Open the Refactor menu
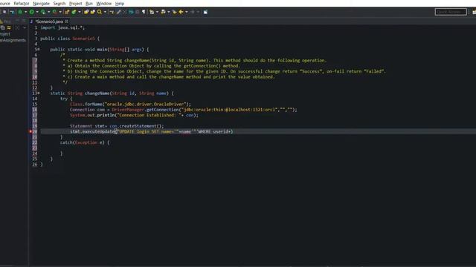Viewport: 476px width, 267px height. [x=22, y=4]
